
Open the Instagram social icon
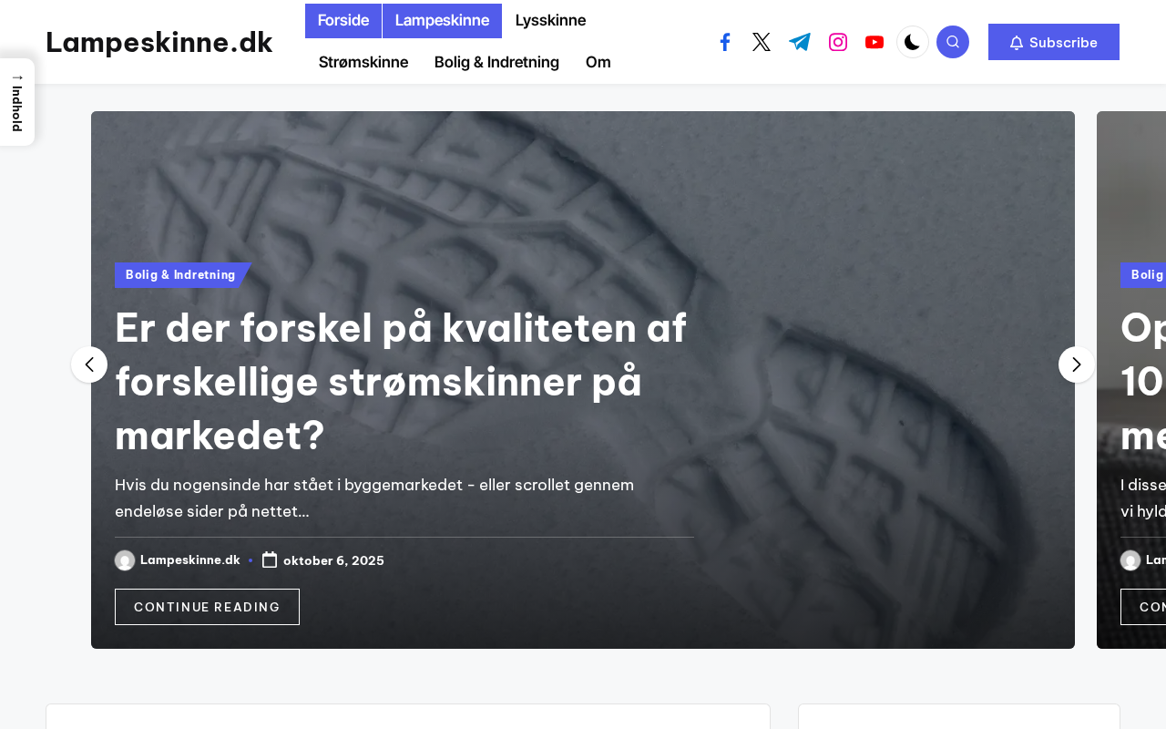838,42
